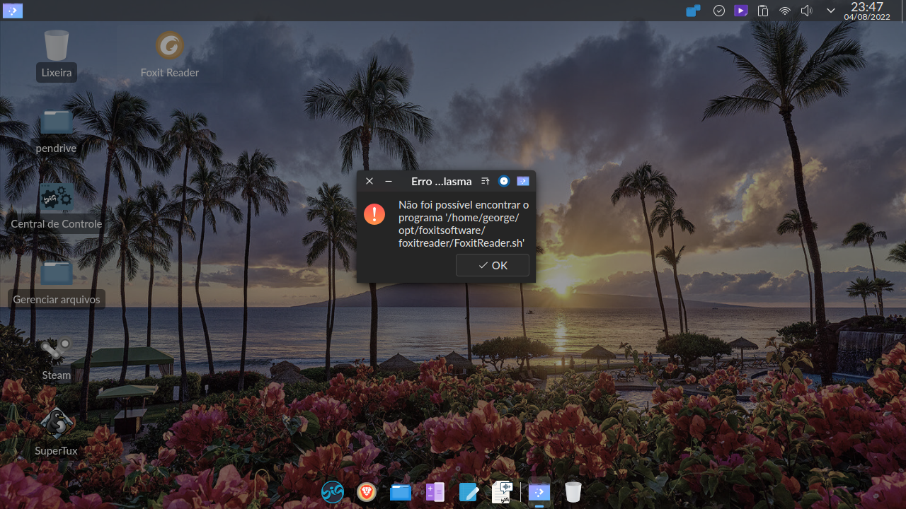Open Brave browser from the dock

tap(367, 492)
